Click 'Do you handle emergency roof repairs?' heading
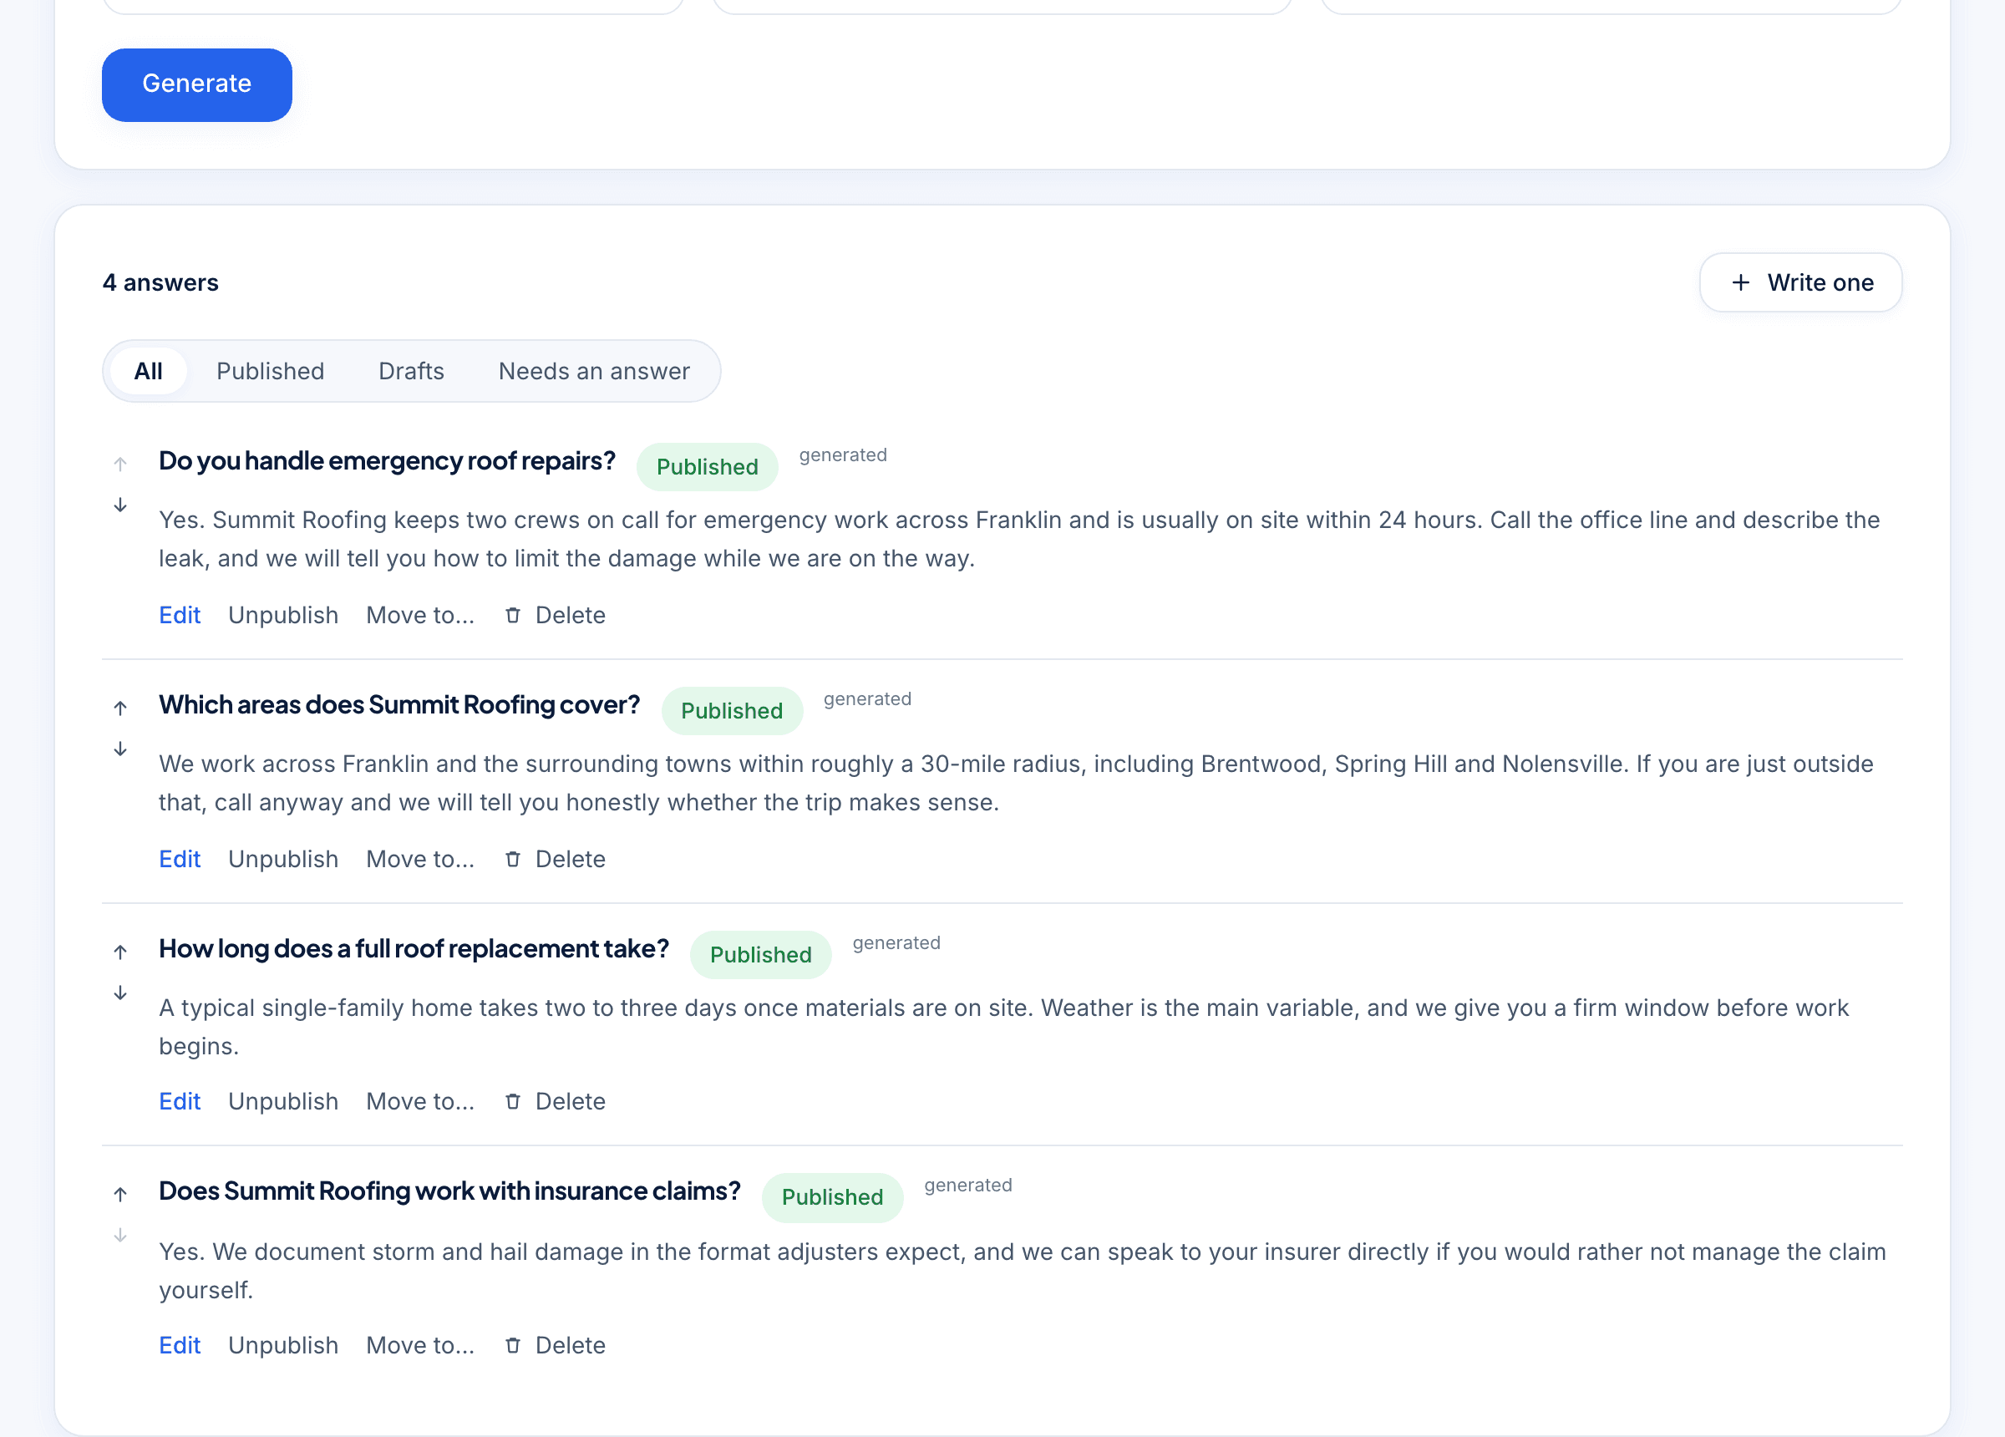The height and width of the screenshot is (1437, 2005). 387,460
